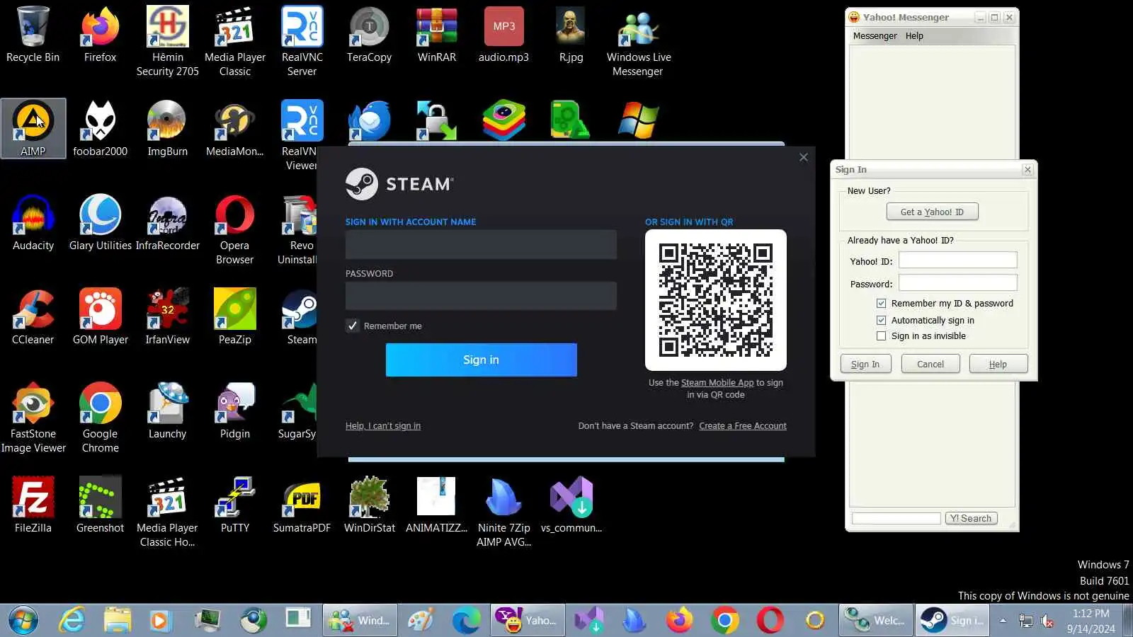Select the Google Chrome desktop icon

click(100, 418)
